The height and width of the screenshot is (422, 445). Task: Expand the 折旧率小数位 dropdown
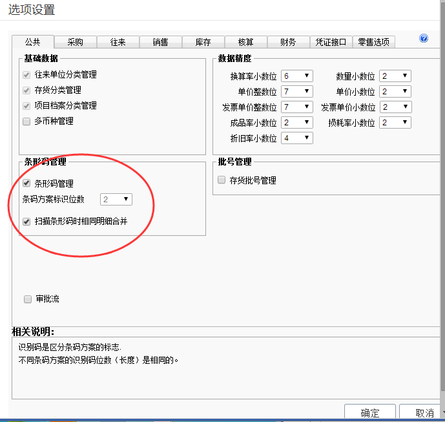coord(297,138)
